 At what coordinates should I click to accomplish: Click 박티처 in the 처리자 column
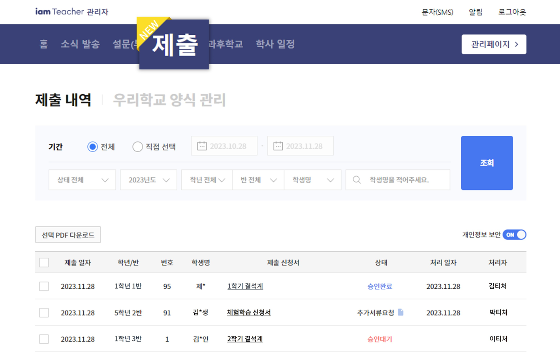[498, 312]
